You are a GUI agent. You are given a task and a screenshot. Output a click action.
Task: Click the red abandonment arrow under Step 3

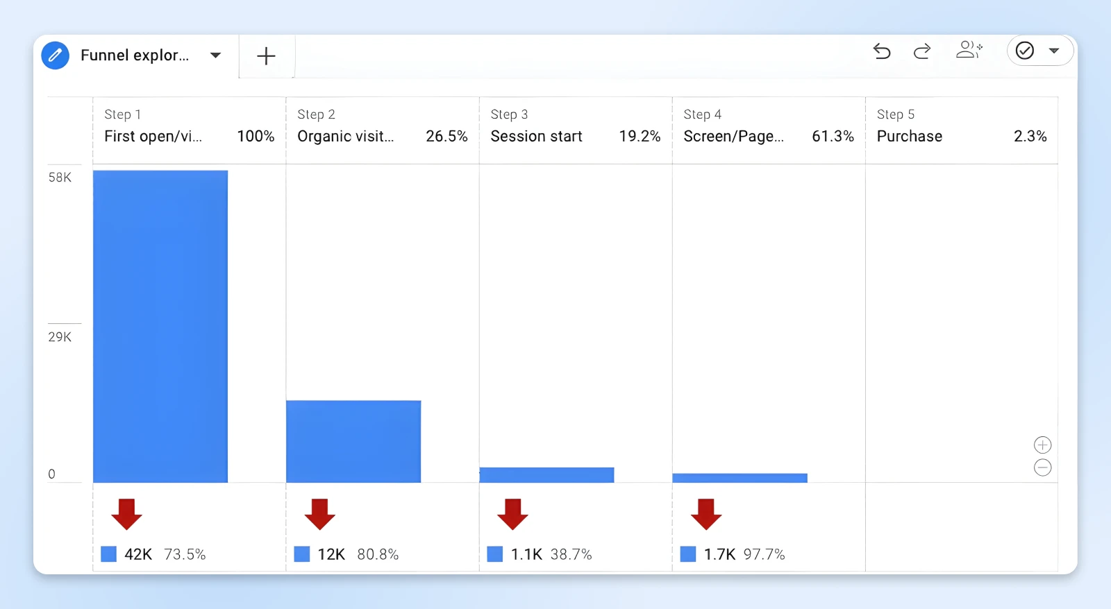[512, 514]
